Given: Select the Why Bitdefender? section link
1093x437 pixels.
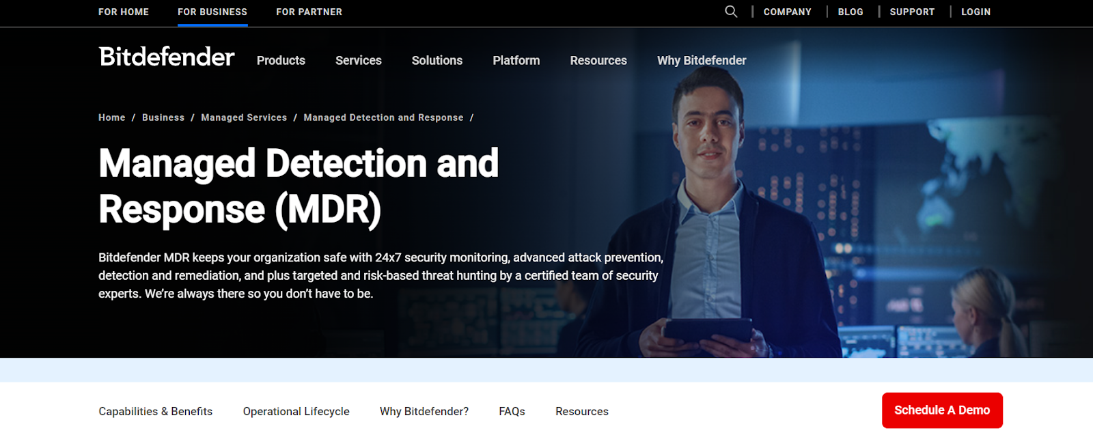Looking at the screenshot, I should (424, 411).
